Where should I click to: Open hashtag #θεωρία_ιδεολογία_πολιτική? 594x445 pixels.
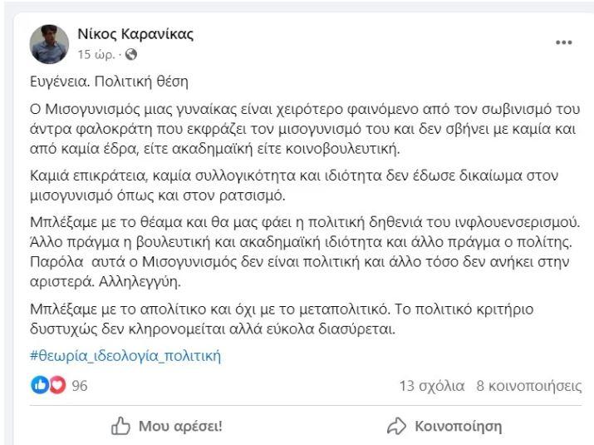click(x=125, y=357)
